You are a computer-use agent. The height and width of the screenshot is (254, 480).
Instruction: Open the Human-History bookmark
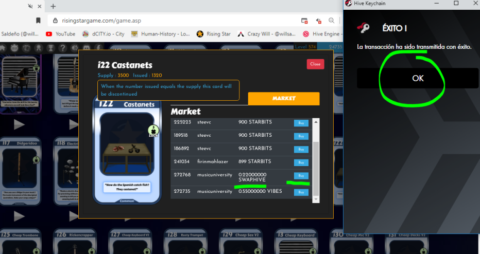(161, 34)
